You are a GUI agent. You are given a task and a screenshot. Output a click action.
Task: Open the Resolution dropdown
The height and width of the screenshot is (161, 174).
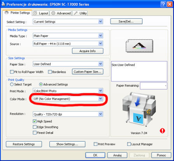point(68,114)
